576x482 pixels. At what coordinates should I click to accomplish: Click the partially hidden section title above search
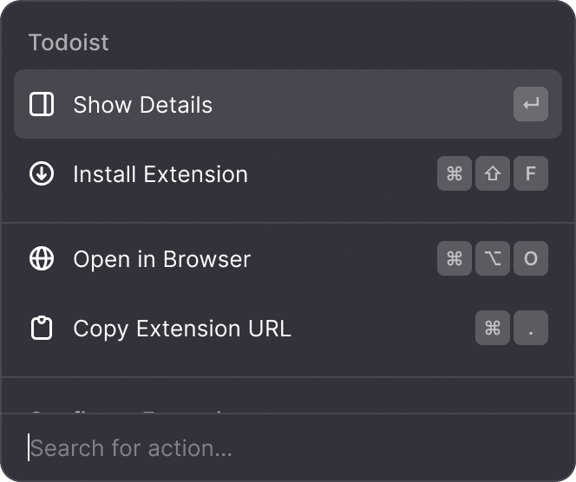click(130, 410)
